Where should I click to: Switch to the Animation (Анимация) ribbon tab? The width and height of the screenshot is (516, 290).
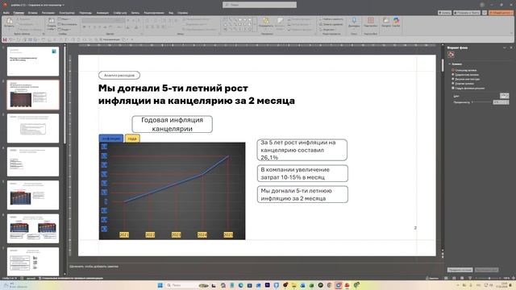point(102,13)
